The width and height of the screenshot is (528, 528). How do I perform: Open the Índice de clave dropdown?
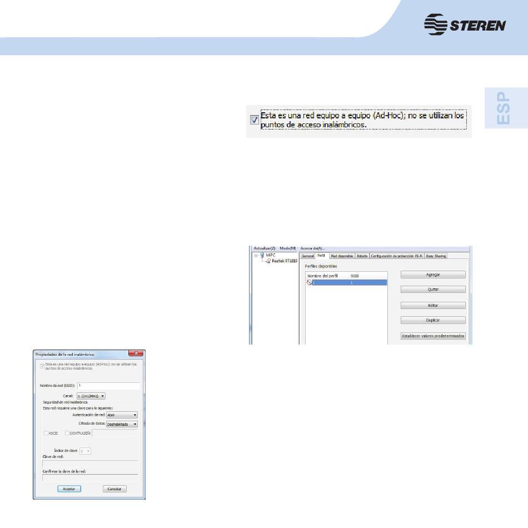(85, 451)
